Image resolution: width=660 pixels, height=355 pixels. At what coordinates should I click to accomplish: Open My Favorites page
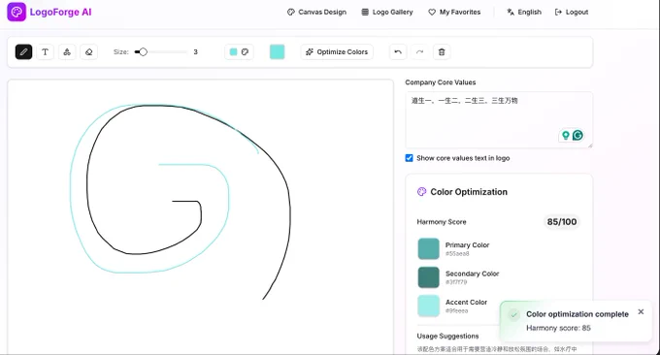[x=454, y=13]
